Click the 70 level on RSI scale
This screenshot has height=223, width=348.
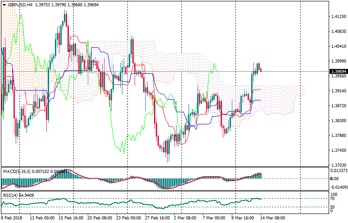point(332,199)
